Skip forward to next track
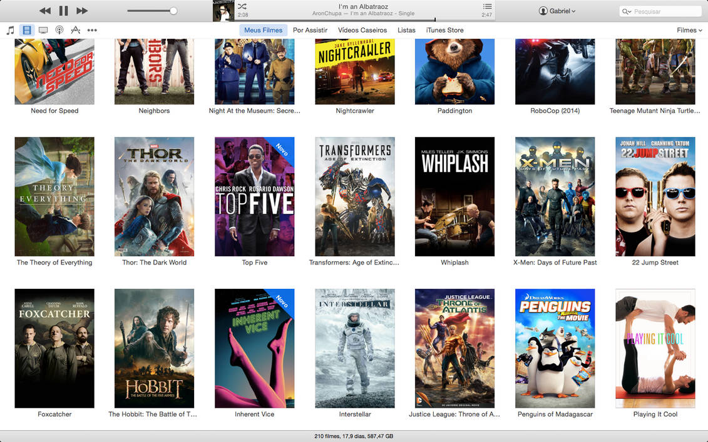Screen dimensions: 708x442 coord(82,11)
